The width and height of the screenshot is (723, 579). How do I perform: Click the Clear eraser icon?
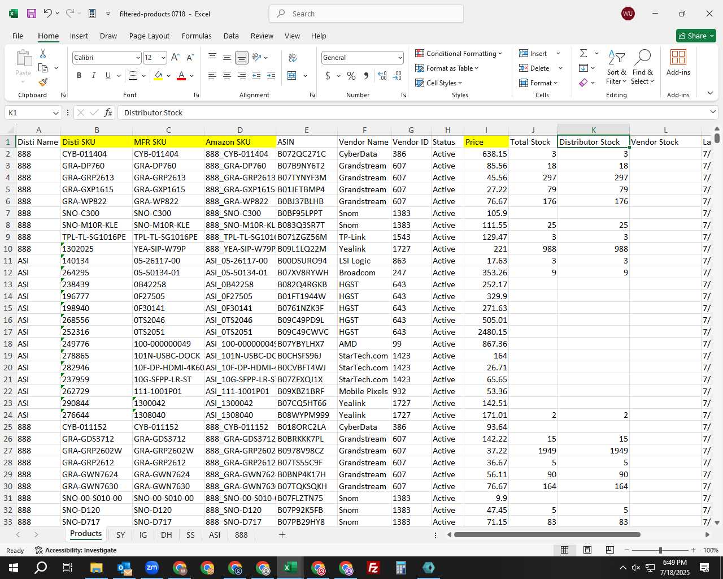point(583,83)
